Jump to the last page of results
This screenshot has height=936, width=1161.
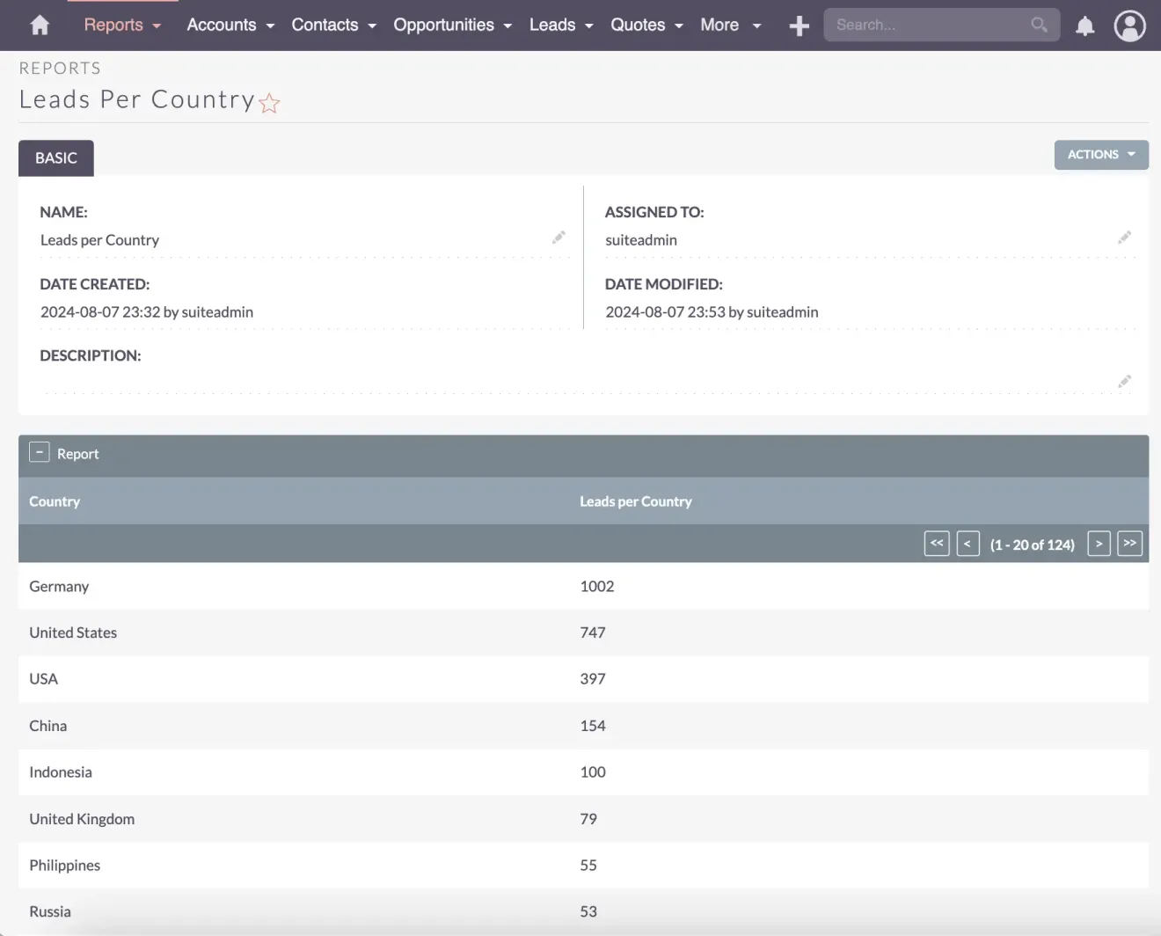(x=1130, y=543)
